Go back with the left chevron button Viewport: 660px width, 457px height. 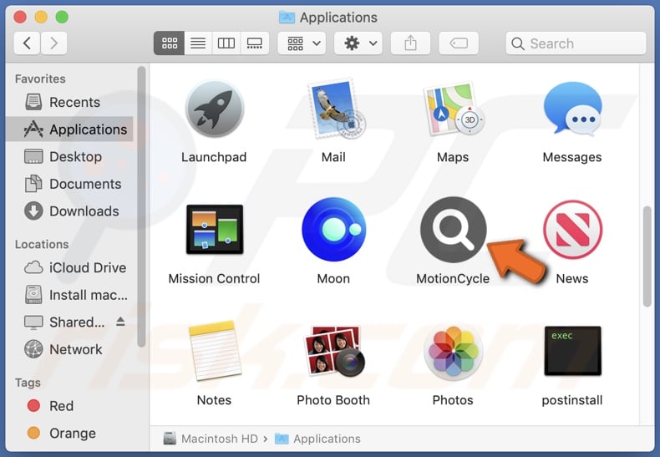pos(27,43)
